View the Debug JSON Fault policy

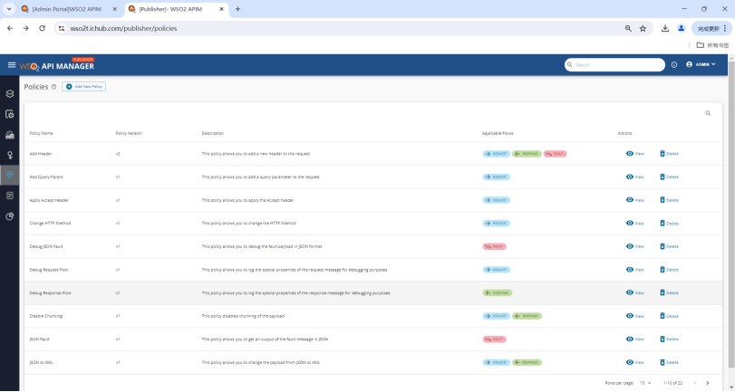(x=634, y=246)
